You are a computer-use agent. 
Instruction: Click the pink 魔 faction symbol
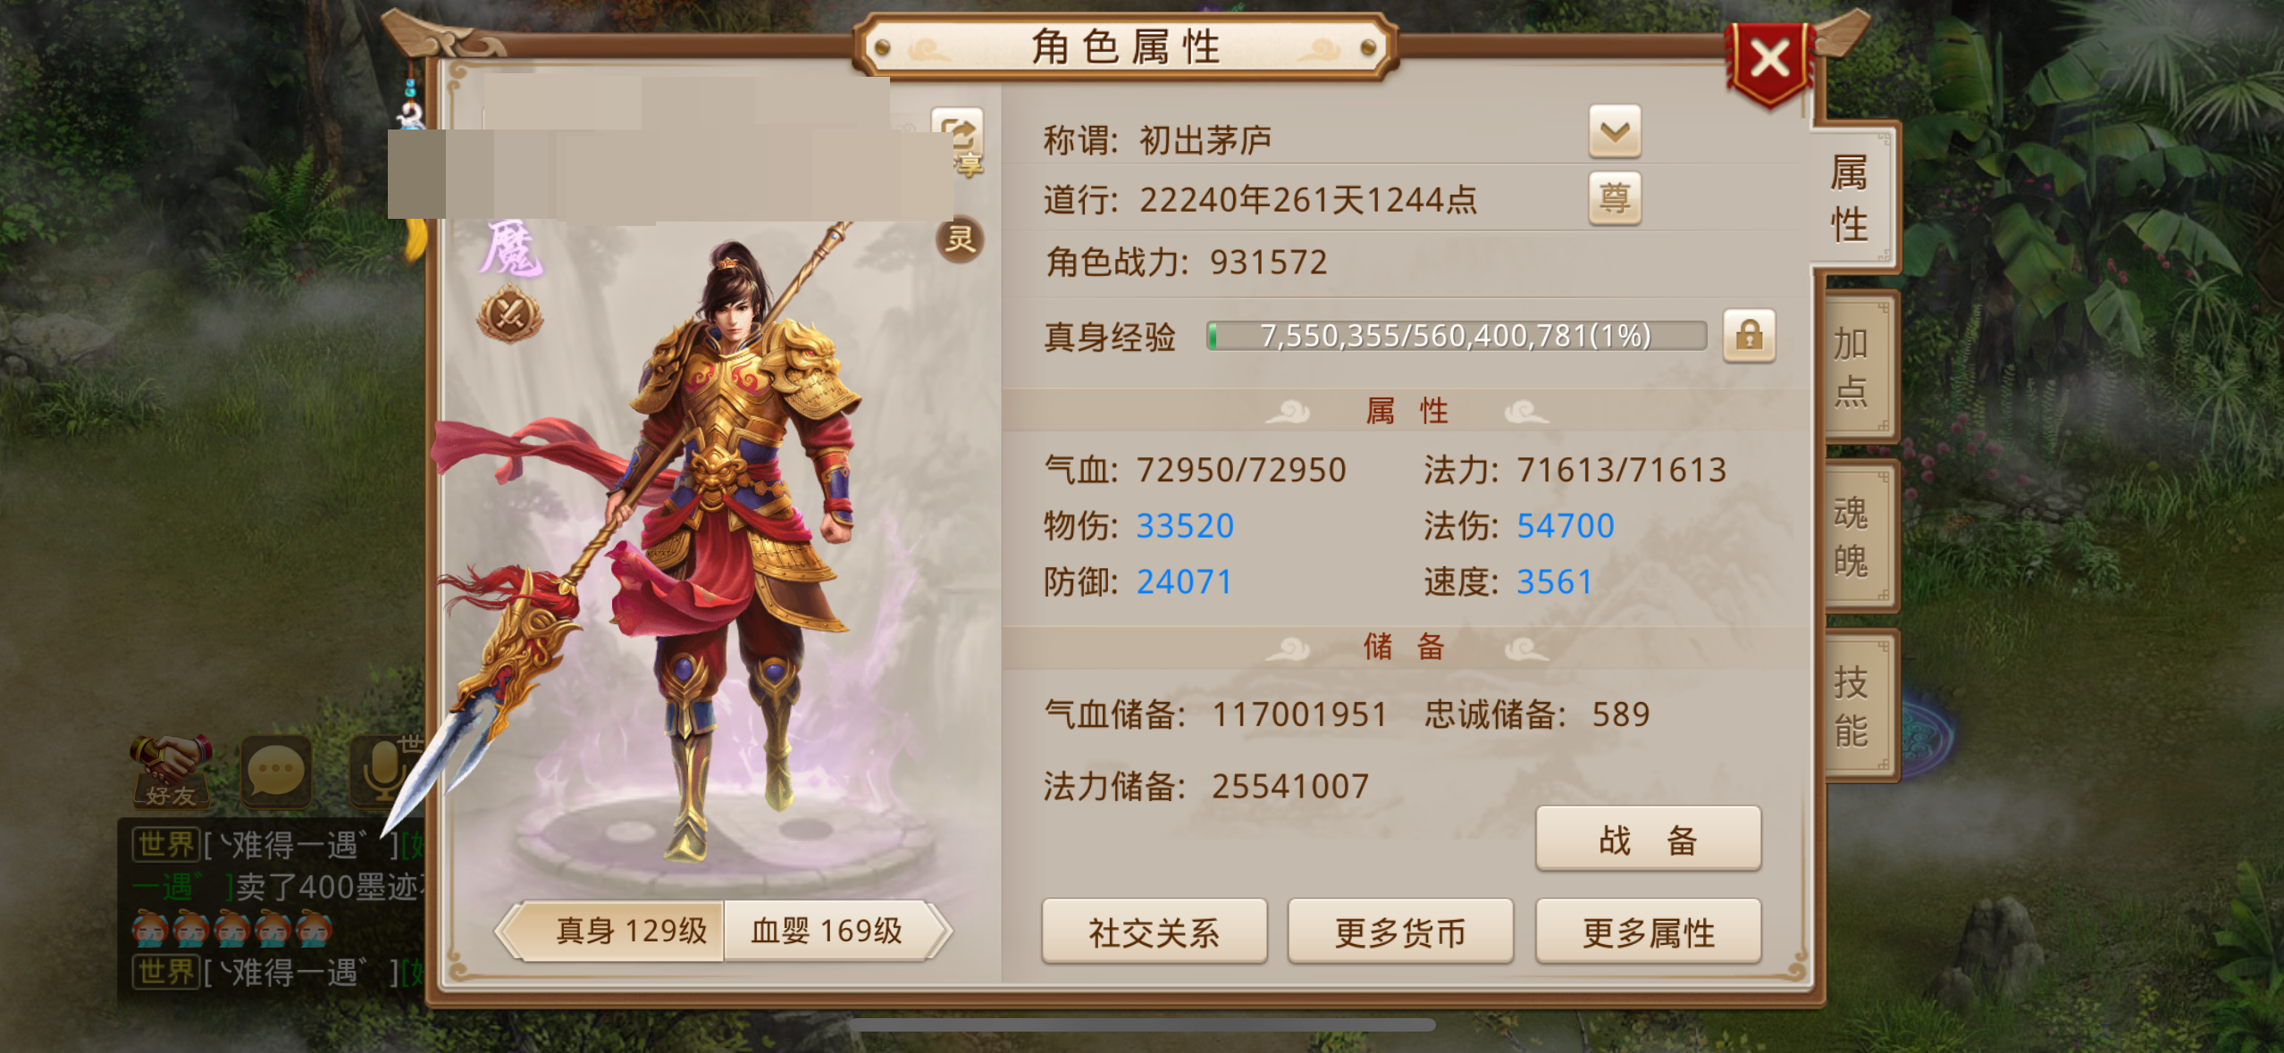coord(511,249)
